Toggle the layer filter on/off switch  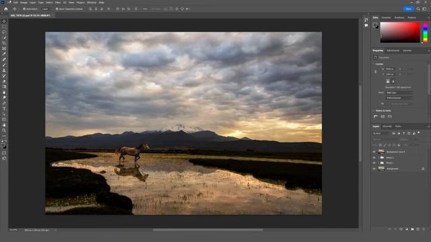(x=419, y=133)
